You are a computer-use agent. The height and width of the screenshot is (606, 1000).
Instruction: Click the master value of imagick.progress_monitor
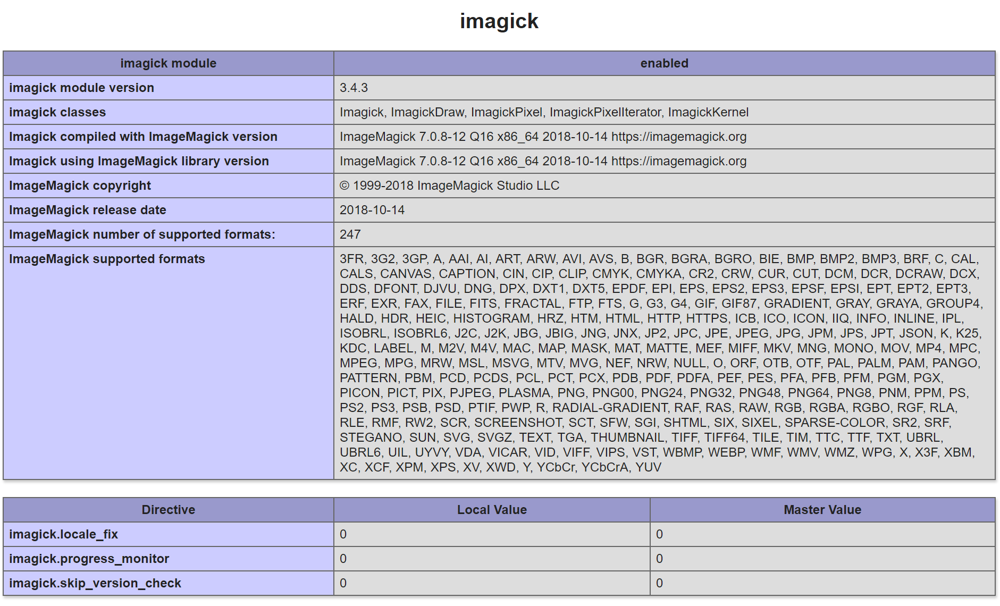659,559
